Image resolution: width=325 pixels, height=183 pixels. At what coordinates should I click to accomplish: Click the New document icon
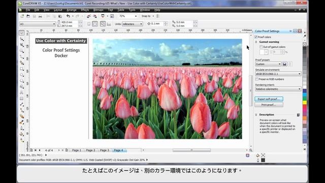tap(22, 16)
